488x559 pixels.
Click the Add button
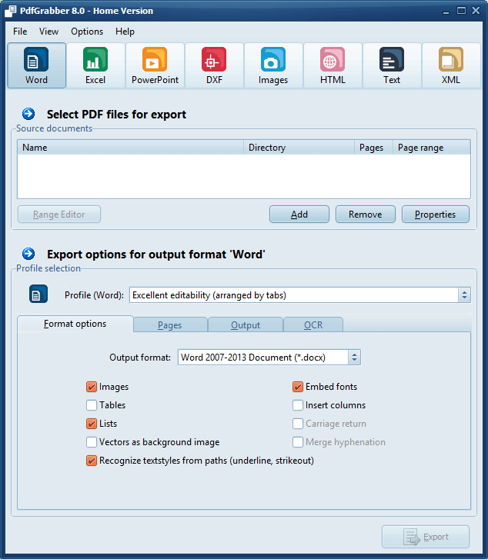(x=299, y=215)
